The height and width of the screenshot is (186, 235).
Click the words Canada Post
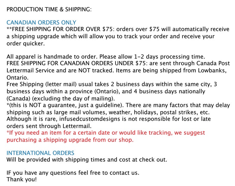point(213,63)
